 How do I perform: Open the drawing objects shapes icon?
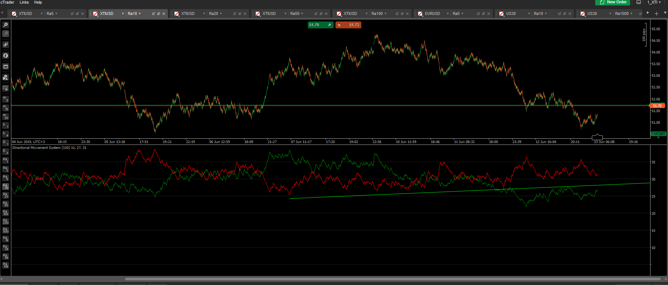click(5, 78)
